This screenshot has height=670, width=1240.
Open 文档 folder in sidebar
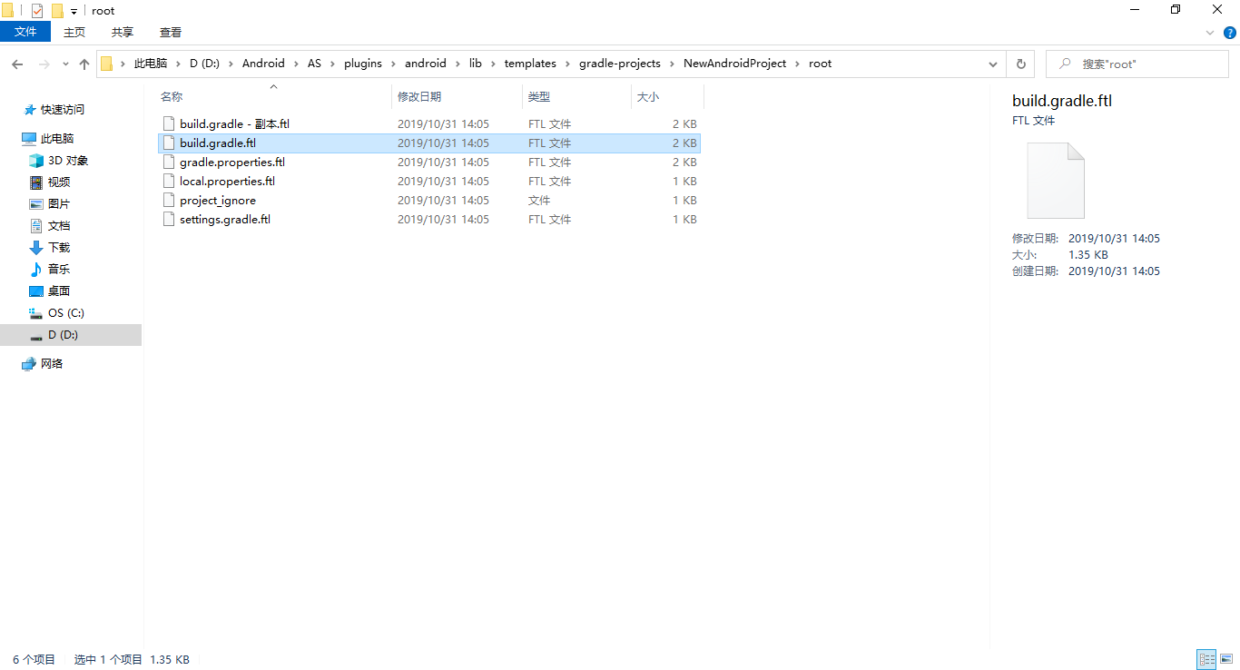point(59,226)
